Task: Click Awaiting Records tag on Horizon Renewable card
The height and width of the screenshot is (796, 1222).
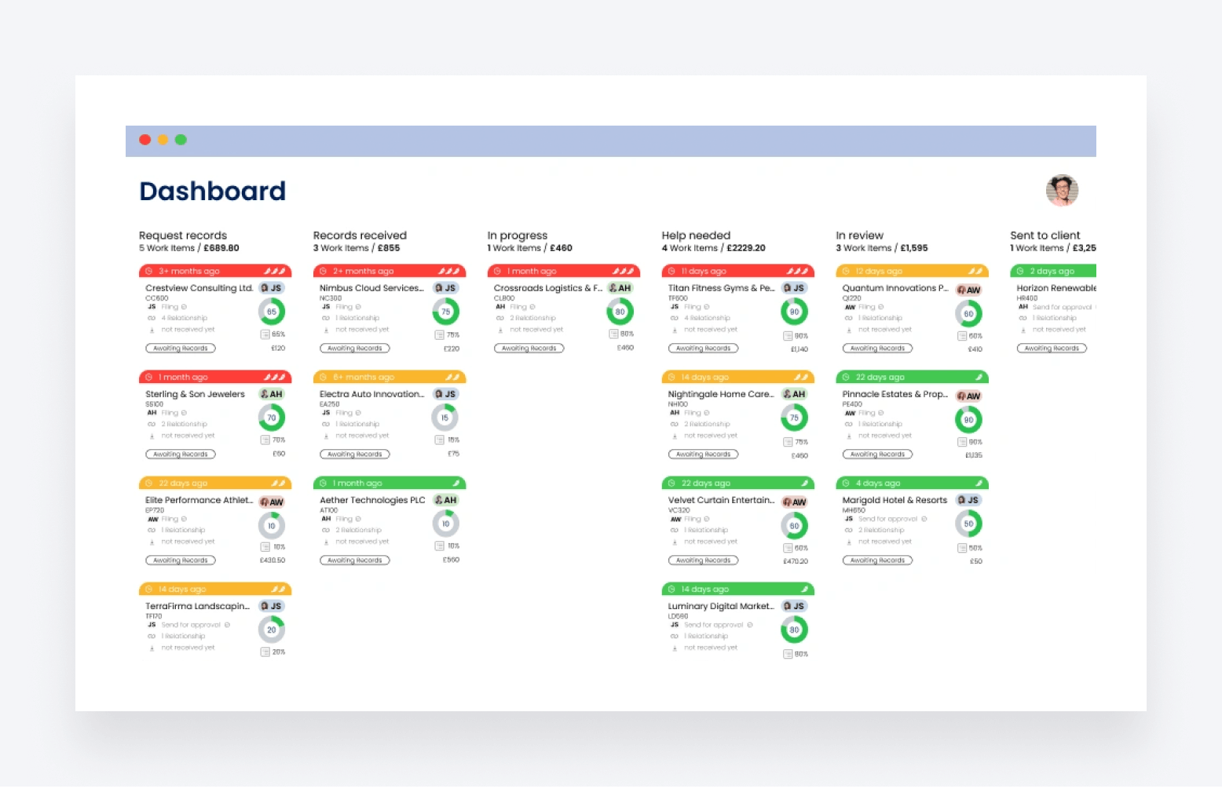Action: 1052,348
